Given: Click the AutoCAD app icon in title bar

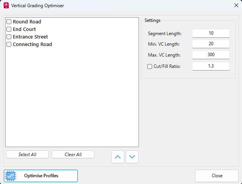Looking at the screenshot, I should [6, 5].
